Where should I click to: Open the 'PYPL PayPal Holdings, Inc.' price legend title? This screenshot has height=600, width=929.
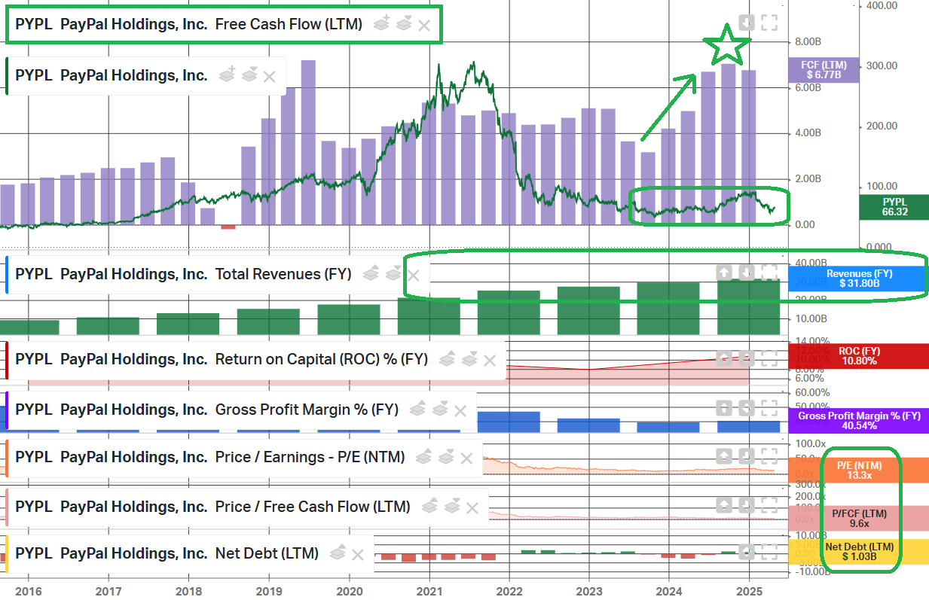point(111,75)
